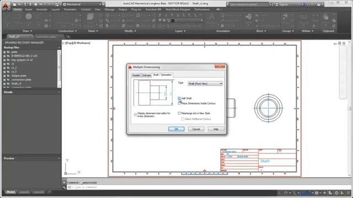353x198 pixels.
Task: Open the Parametric ribbon tab
Action: (x=70, y=9)
